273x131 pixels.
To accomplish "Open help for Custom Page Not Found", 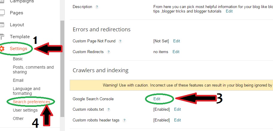I will [x=120, y=41].
